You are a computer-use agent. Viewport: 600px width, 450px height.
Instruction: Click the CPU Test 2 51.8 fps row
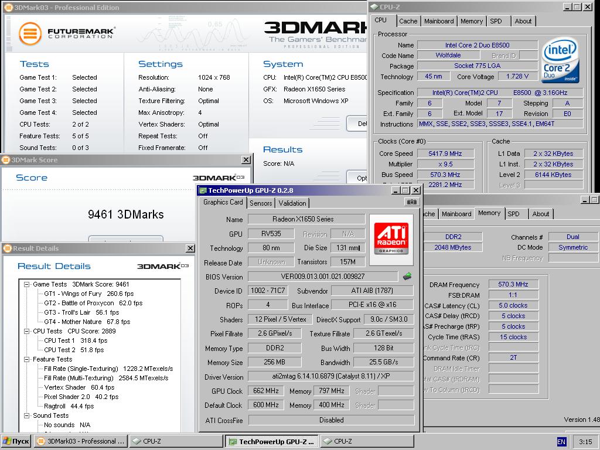coord(74,350)
